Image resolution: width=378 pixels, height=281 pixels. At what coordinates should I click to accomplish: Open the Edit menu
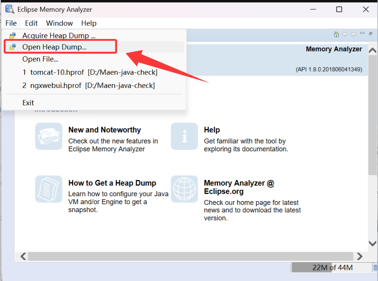pos(31,23)
